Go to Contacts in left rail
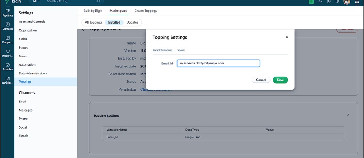The image size is (364, 158). coord(8,27)
